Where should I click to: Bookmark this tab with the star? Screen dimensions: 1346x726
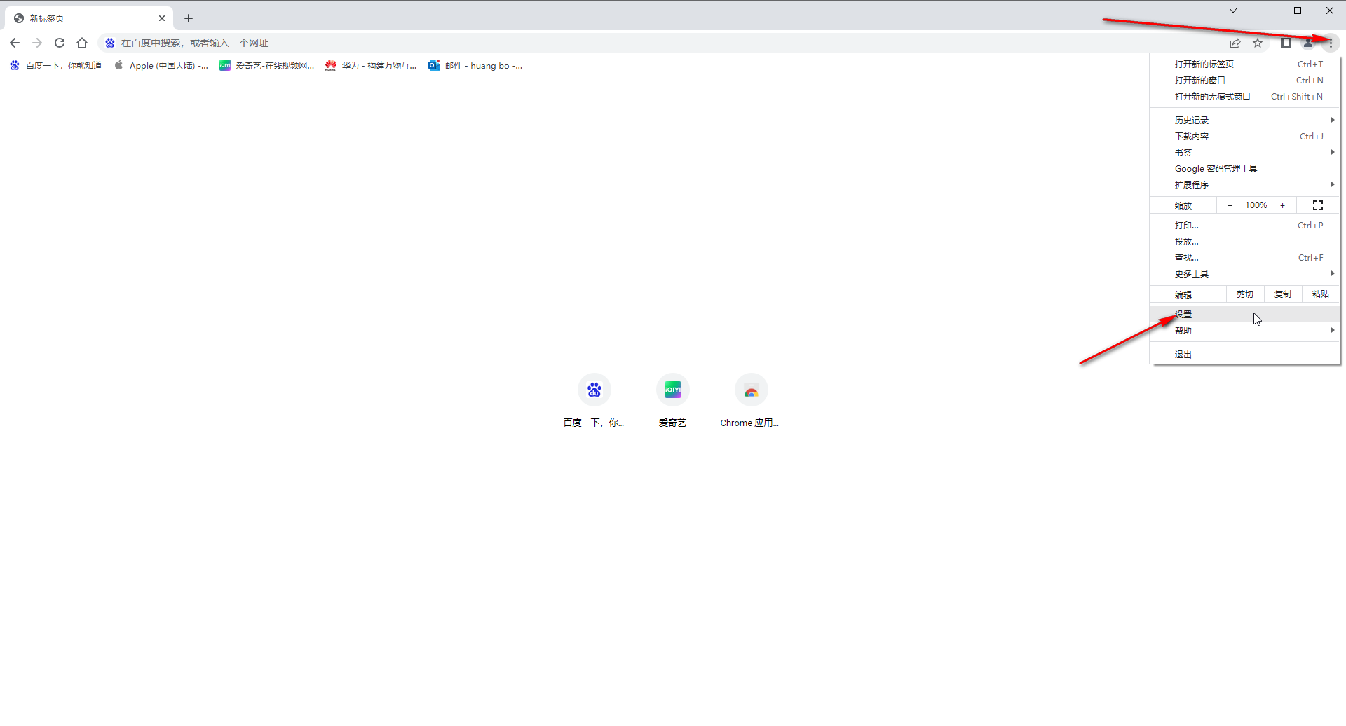tap(1258, 43)
